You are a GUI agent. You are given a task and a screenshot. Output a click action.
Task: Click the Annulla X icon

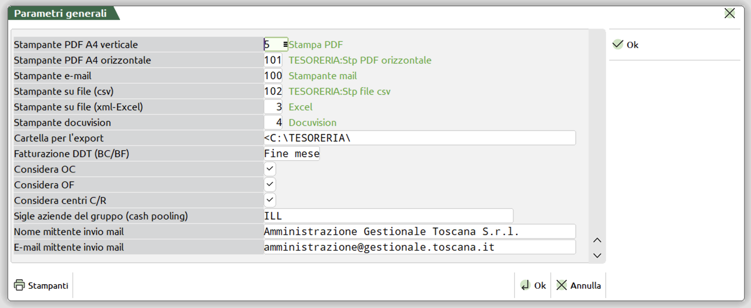click(x=561, y=285)
